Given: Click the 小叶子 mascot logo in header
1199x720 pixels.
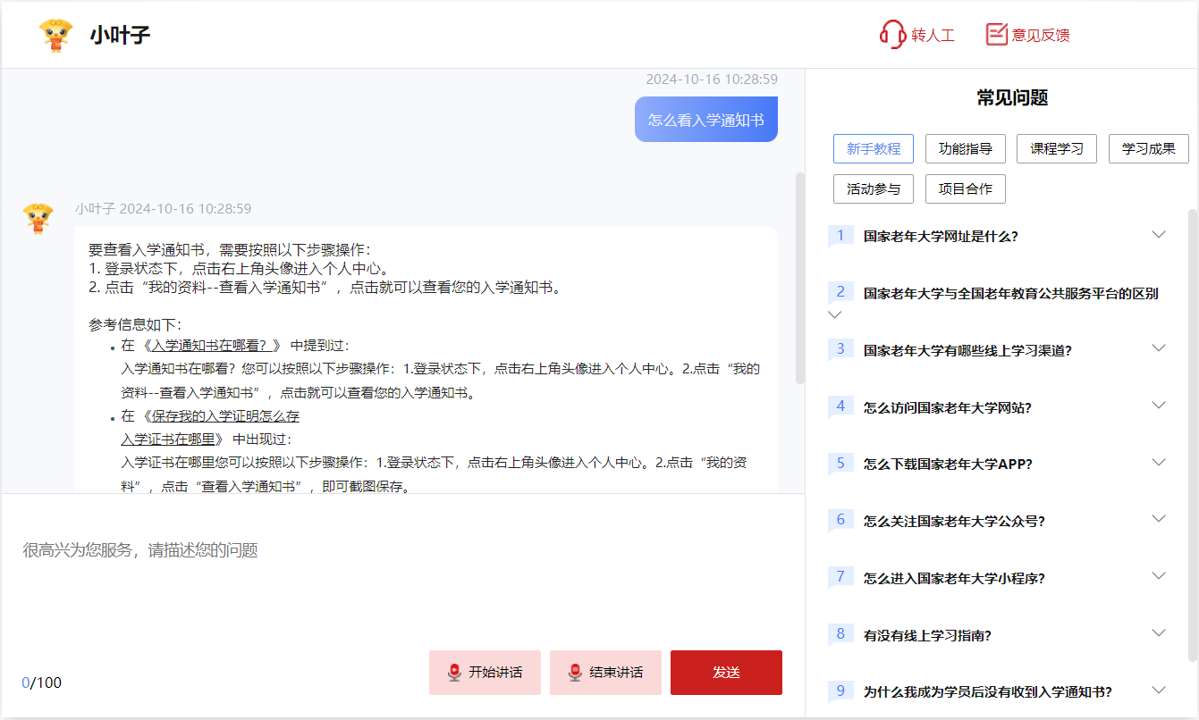Looking at the screenshot, I should (x=56, y=35).
